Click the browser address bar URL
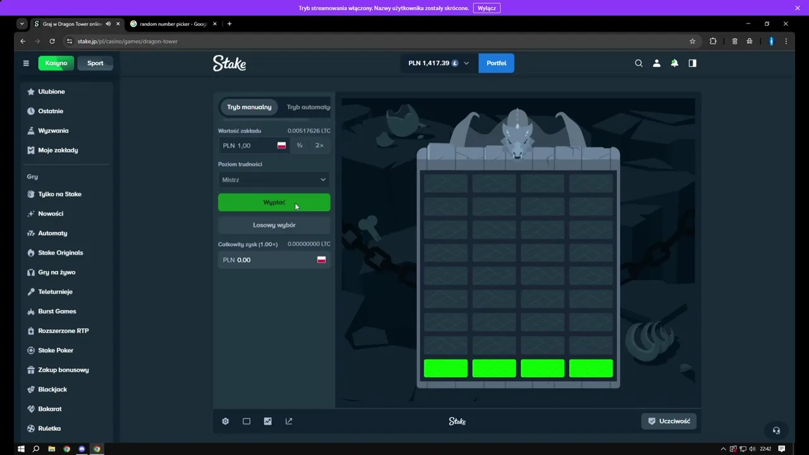This screenshot has width=809, height=455. point(127,41)
